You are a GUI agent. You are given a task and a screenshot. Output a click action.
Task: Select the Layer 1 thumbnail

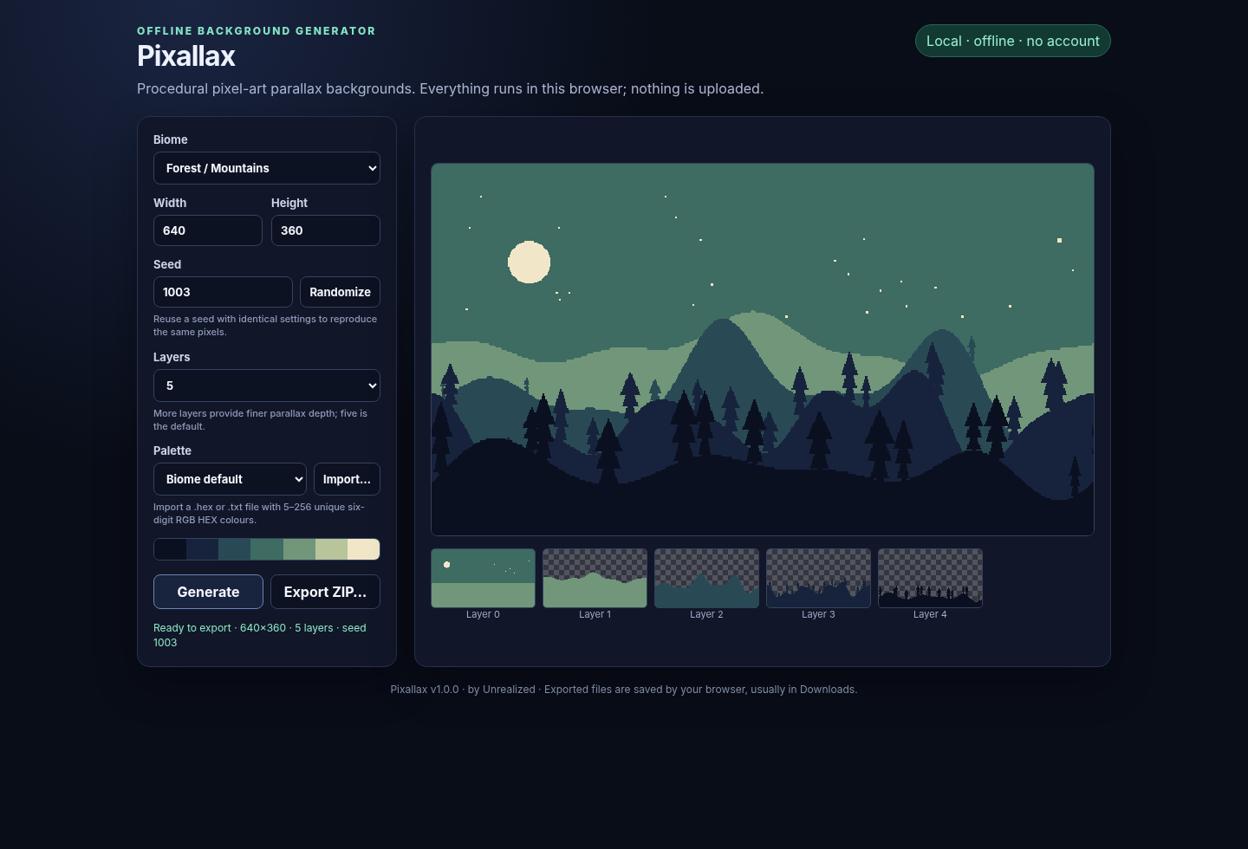[x=595, y=578]
